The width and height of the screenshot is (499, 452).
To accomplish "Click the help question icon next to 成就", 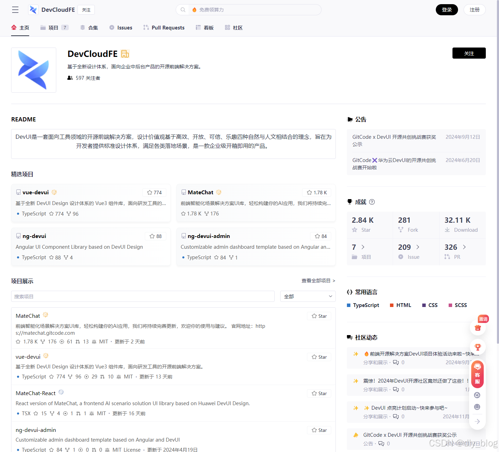I will (x=372, y=202).
